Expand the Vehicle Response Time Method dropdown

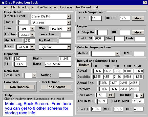117,54
